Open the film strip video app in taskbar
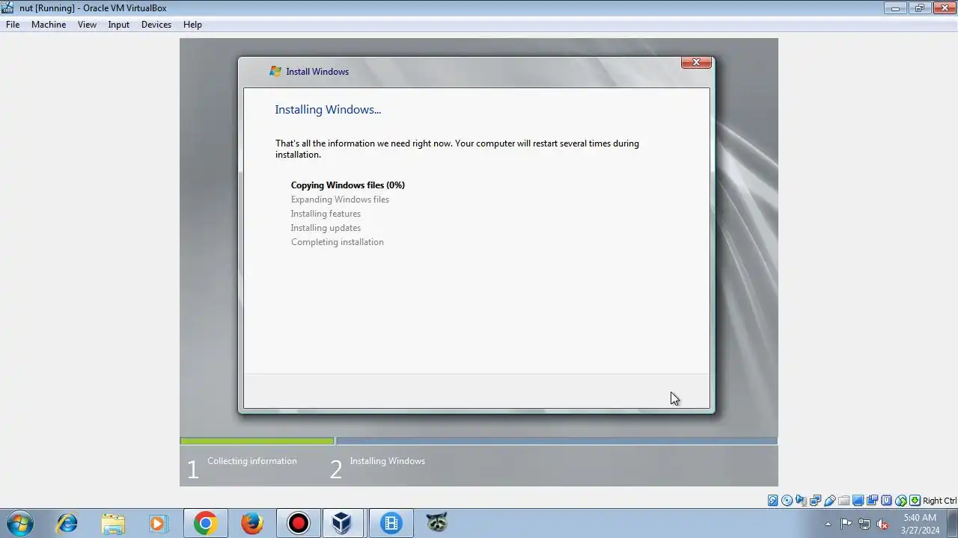 [391, 523]
